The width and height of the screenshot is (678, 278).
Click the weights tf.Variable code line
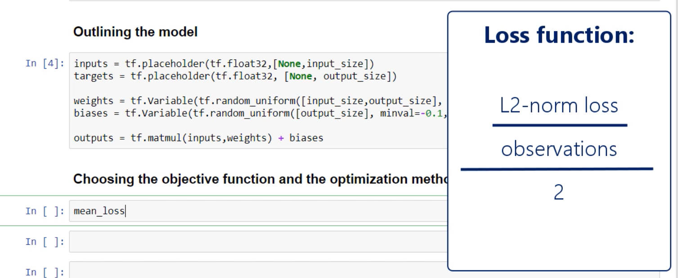(x=256, y=101)
